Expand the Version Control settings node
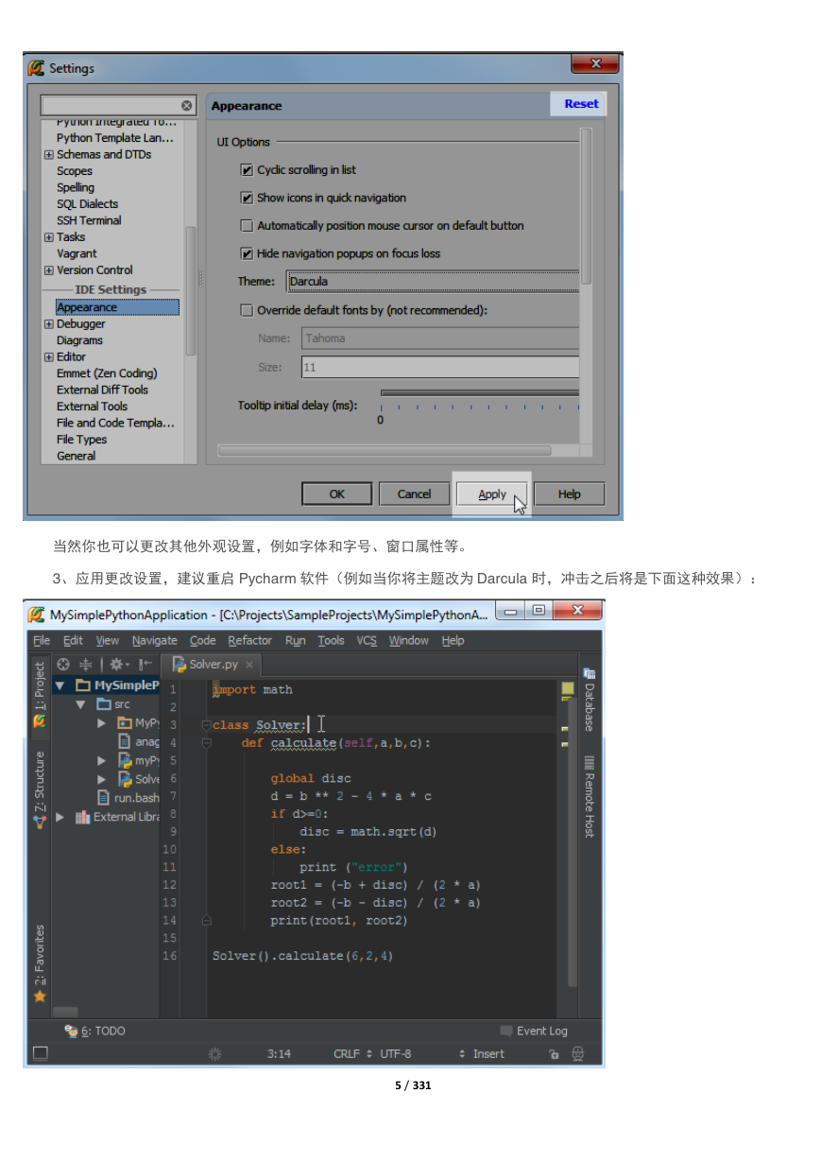Viewport: 821px width, 1162px height. [x=49, y=270]
